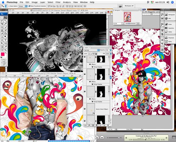Open the Opacity slider dropdown arrow
This screenshot has height=142, width=176.
[110, 50]
